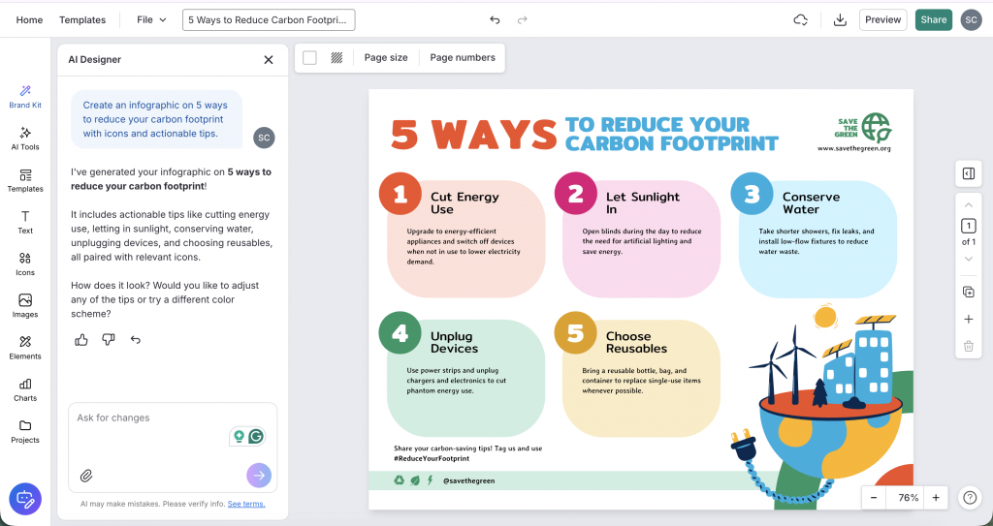Open the Page size option
Viewport: 993px width, 526px height.
pos(386,57)
